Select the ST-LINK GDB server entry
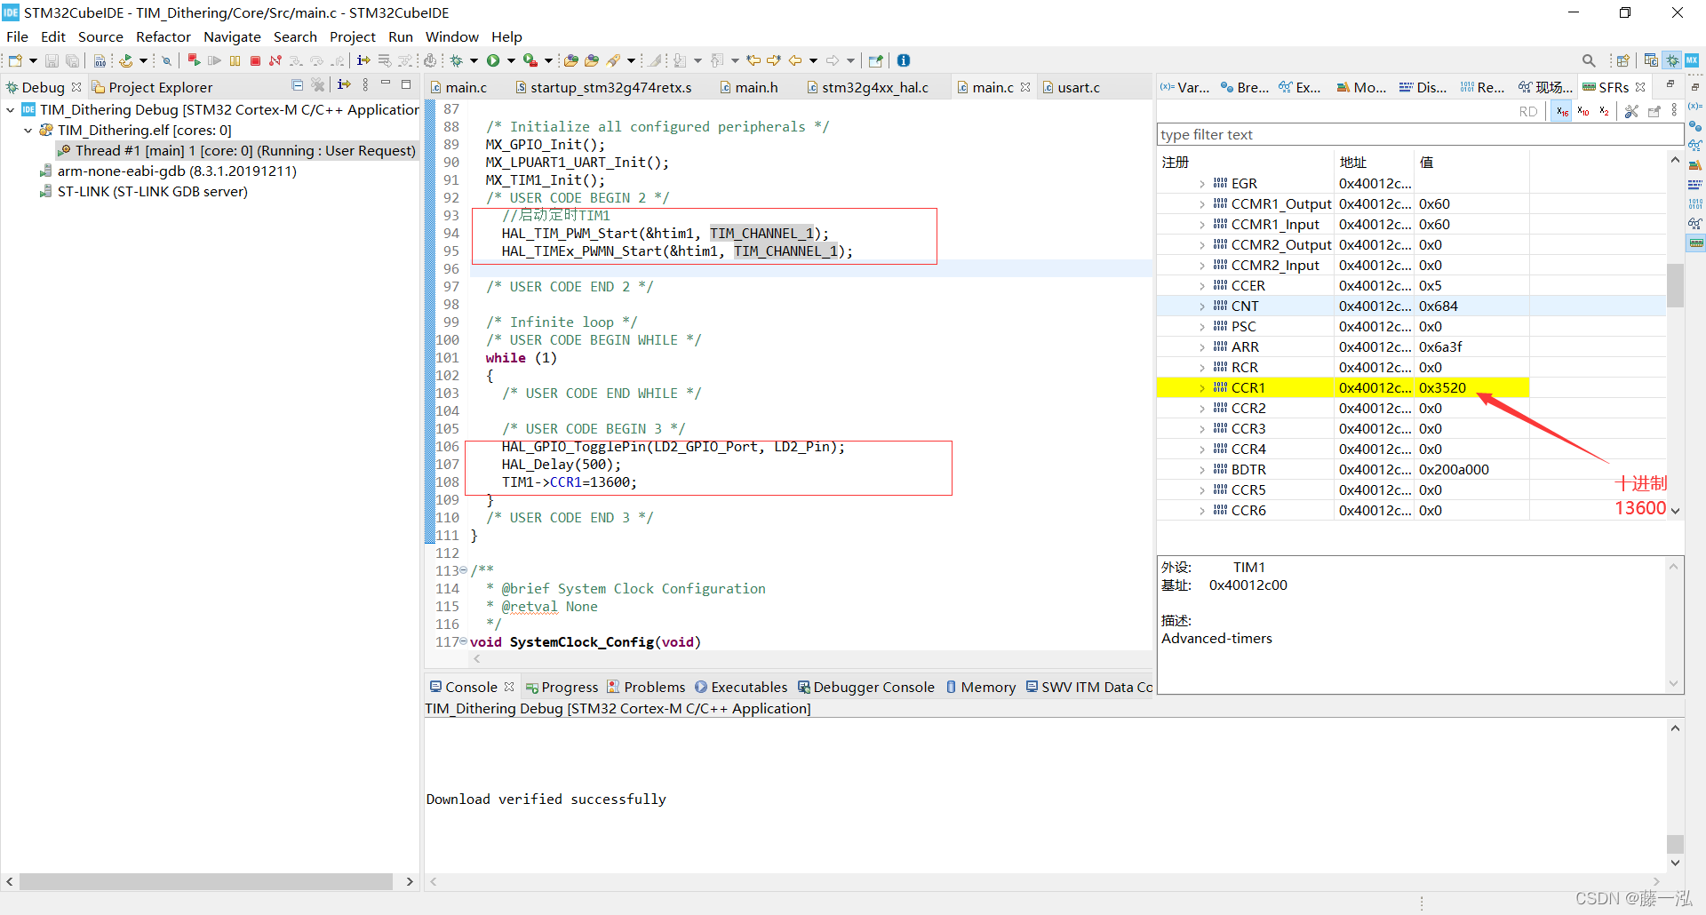 click(x=143, y=192)
